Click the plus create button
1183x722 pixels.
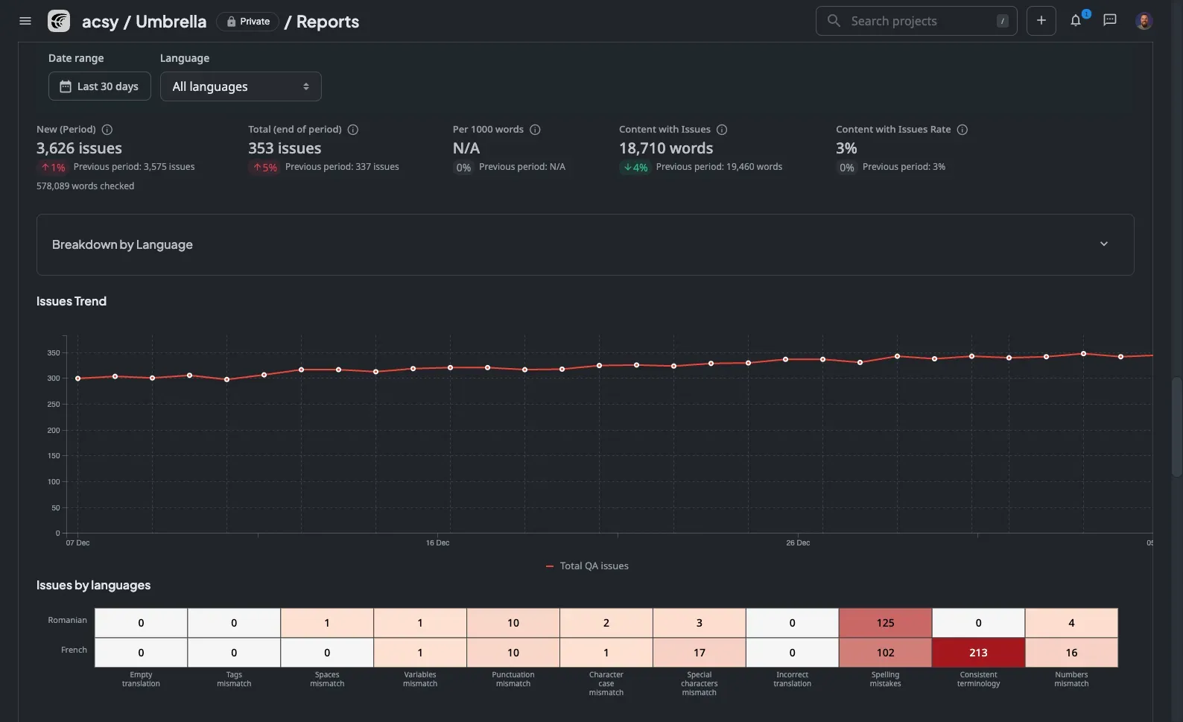[x=1041, y=21]
